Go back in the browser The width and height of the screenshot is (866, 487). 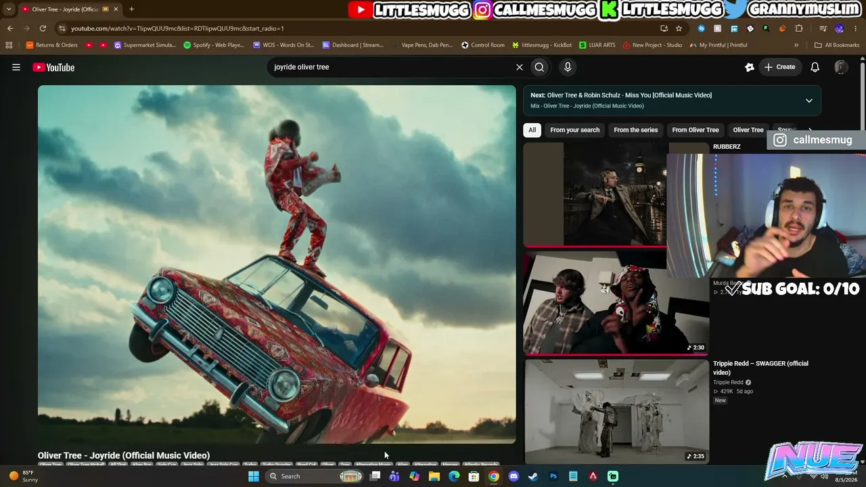pos(10,28)
